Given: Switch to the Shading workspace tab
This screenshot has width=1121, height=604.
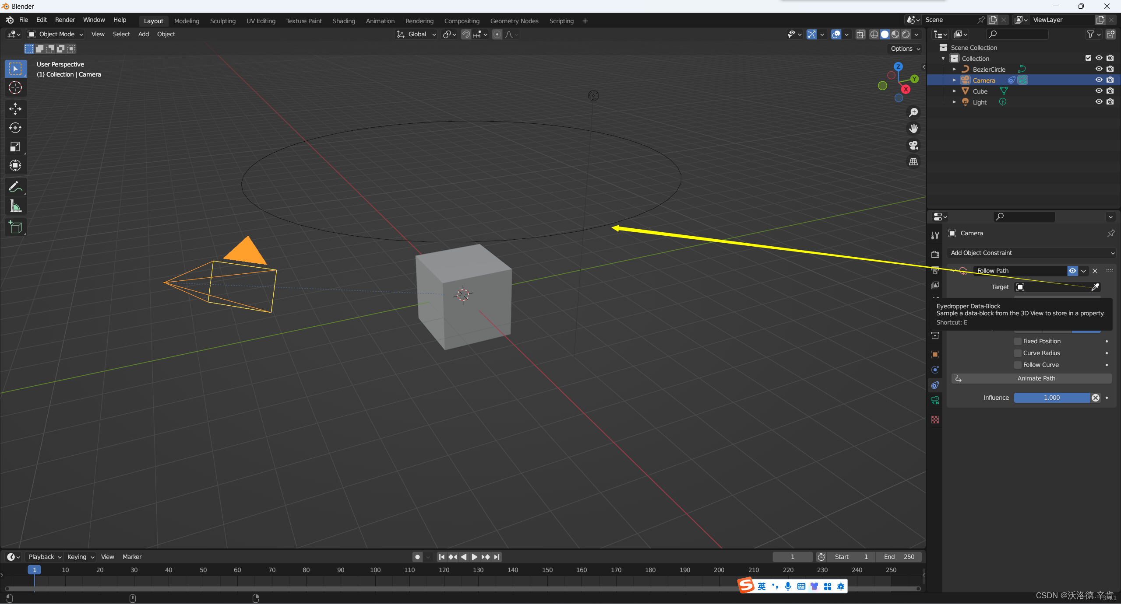Looking at the screenshot, I should click(344, 21).
